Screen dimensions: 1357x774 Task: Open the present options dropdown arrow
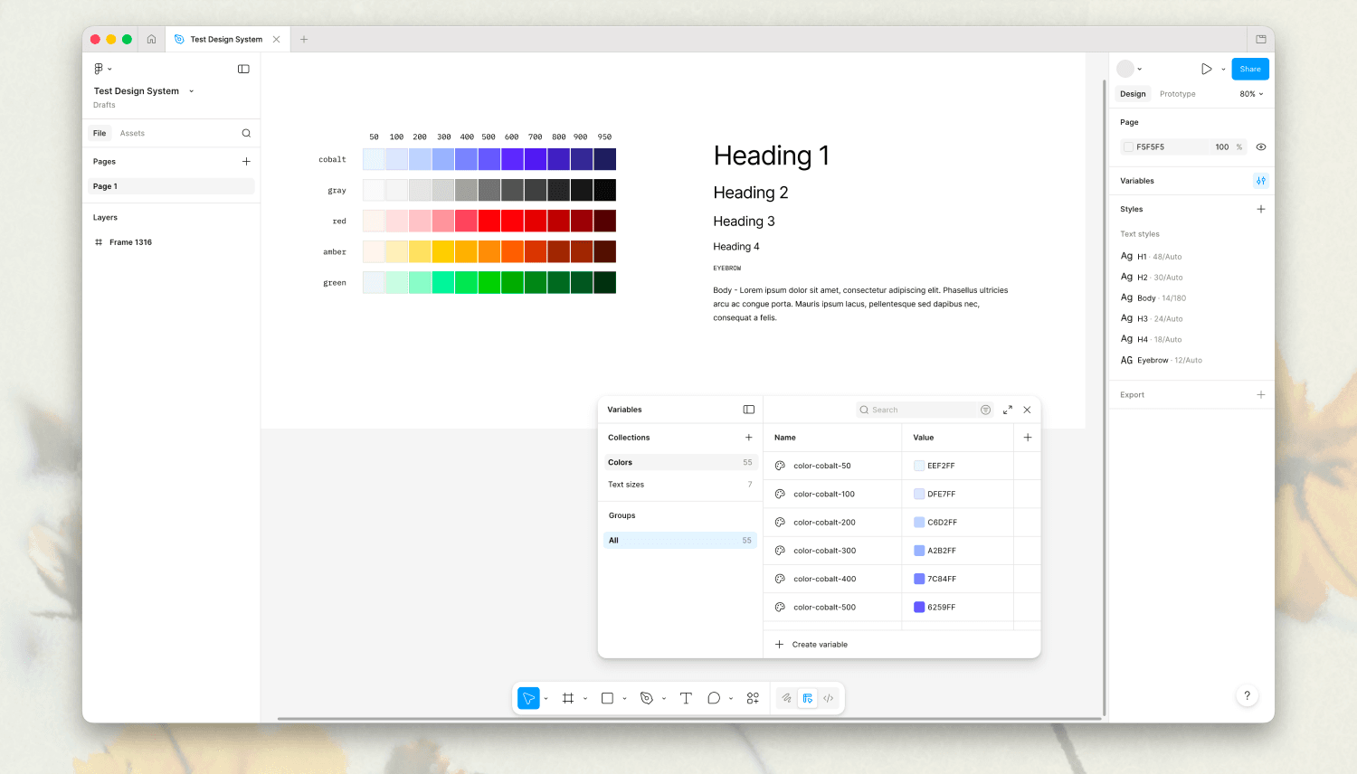point(1223,69)
